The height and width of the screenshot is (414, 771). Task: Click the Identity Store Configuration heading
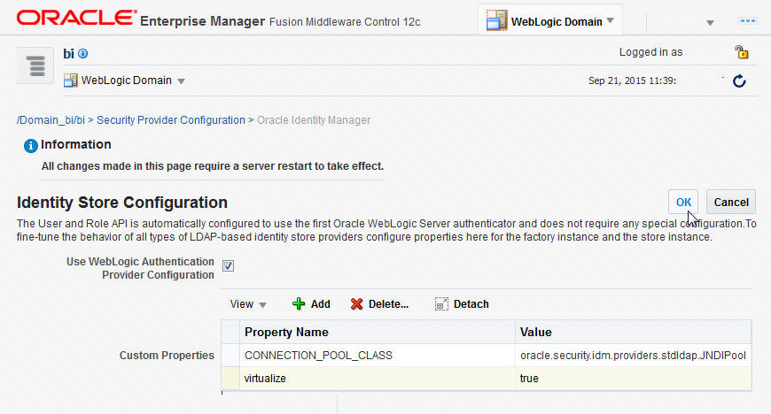[x=122, y=203]
